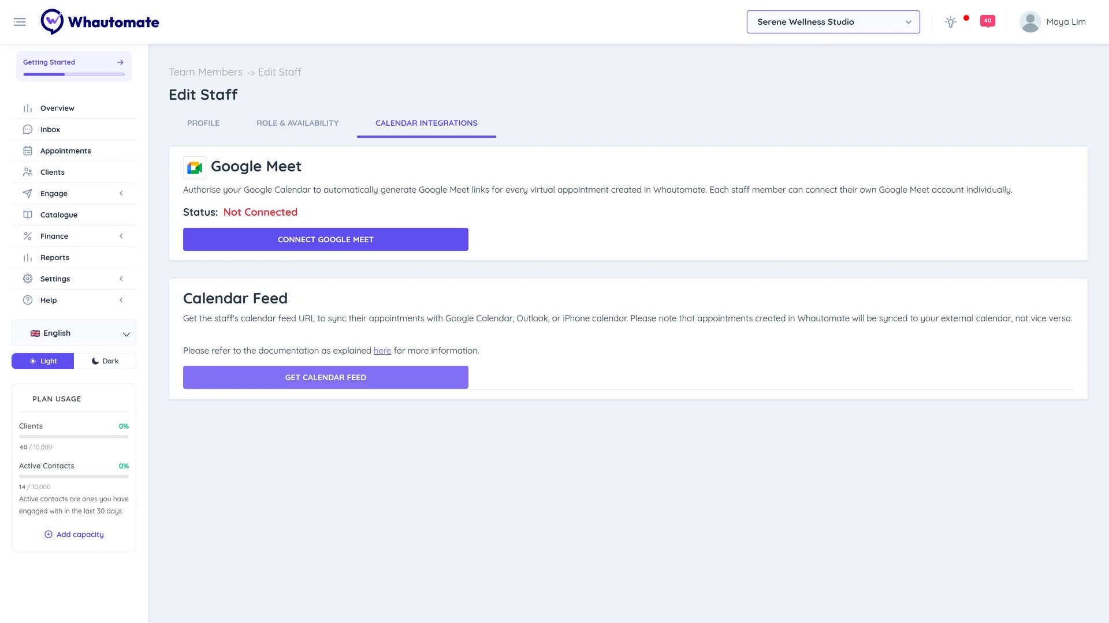The width and height of the screenshot is (1109, 623).
Task: Click the lightbulb ideas icon
Action: pyautogui.click(x=950, y=22)
